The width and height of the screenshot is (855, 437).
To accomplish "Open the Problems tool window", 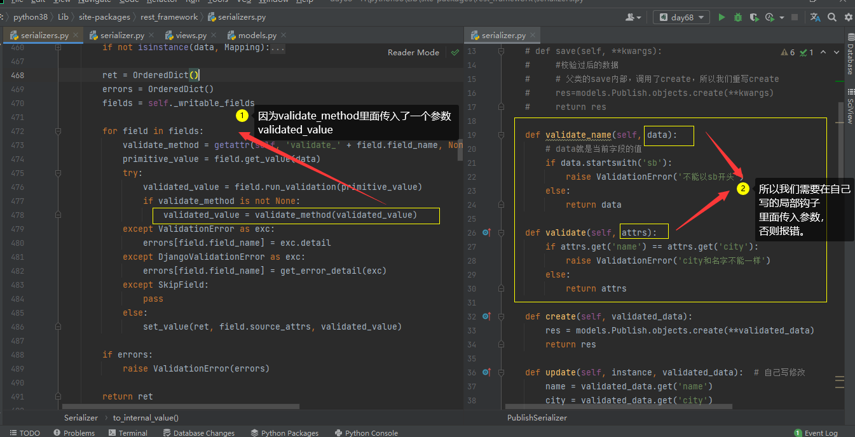I will pyautogui.click(x=74, y=433).
